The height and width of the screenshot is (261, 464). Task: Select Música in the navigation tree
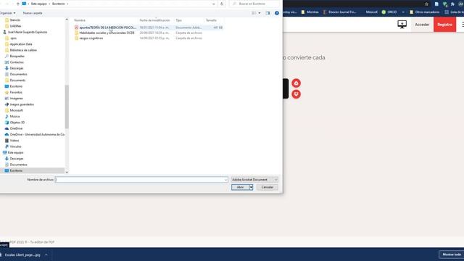[x=14, y=116]
